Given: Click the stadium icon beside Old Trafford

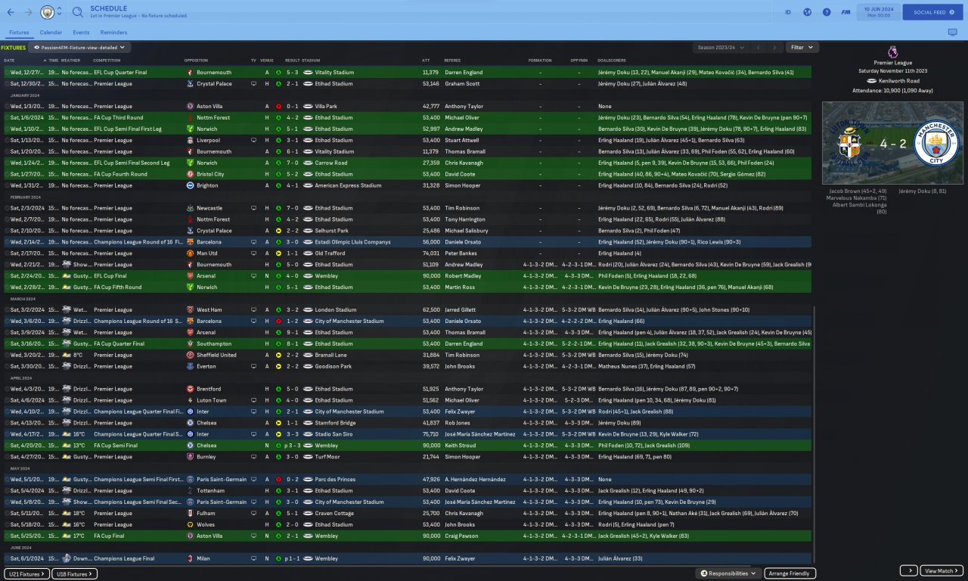Looking at the screenshot, I should pos(308,253).
